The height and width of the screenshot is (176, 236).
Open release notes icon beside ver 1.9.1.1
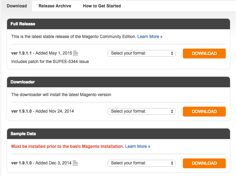[x=76, y=53]
